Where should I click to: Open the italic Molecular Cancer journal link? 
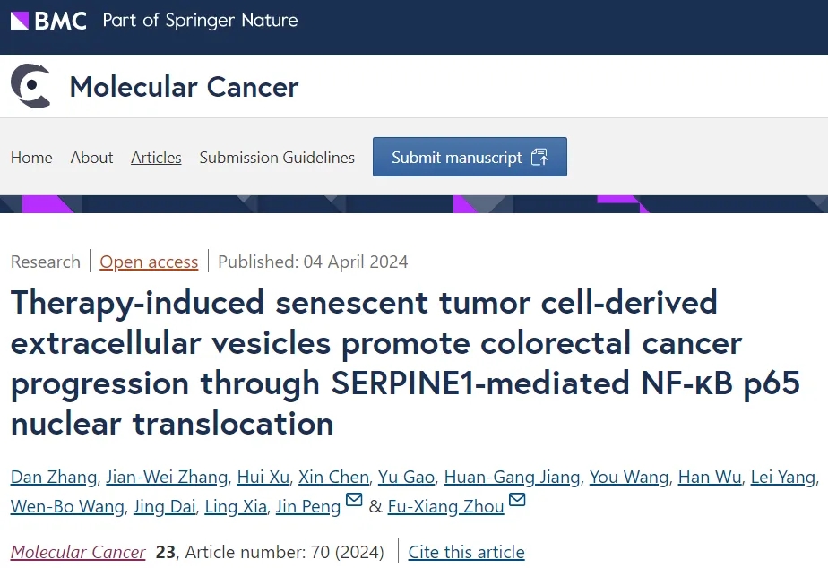(x=78, y=552)
